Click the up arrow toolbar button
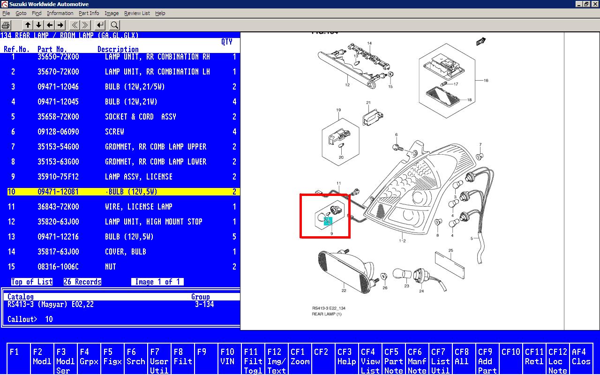This screenshot has width=600, height=375. point(28,25)
